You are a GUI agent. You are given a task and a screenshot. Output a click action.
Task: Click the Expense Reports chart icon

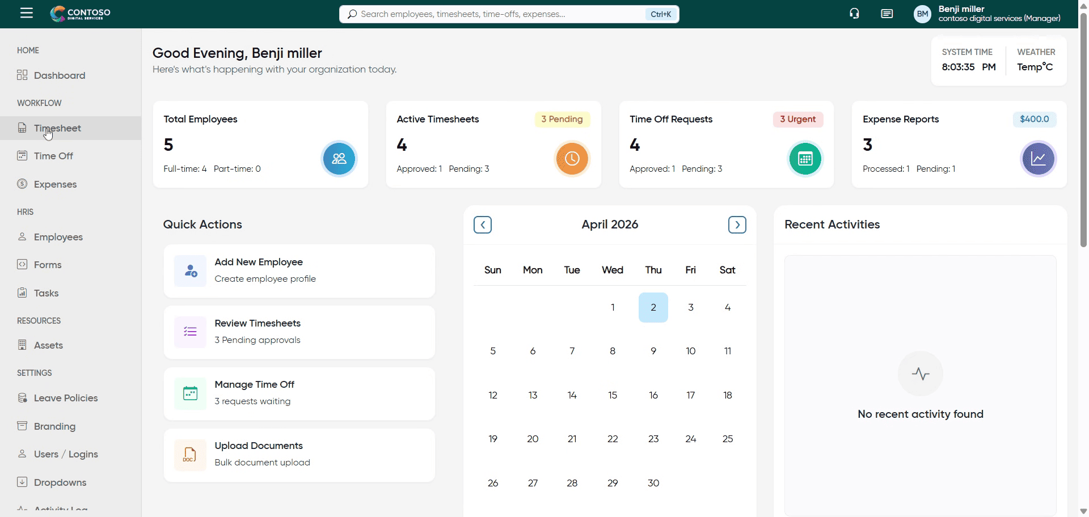pyautogui.click(x=1038, y=159)
